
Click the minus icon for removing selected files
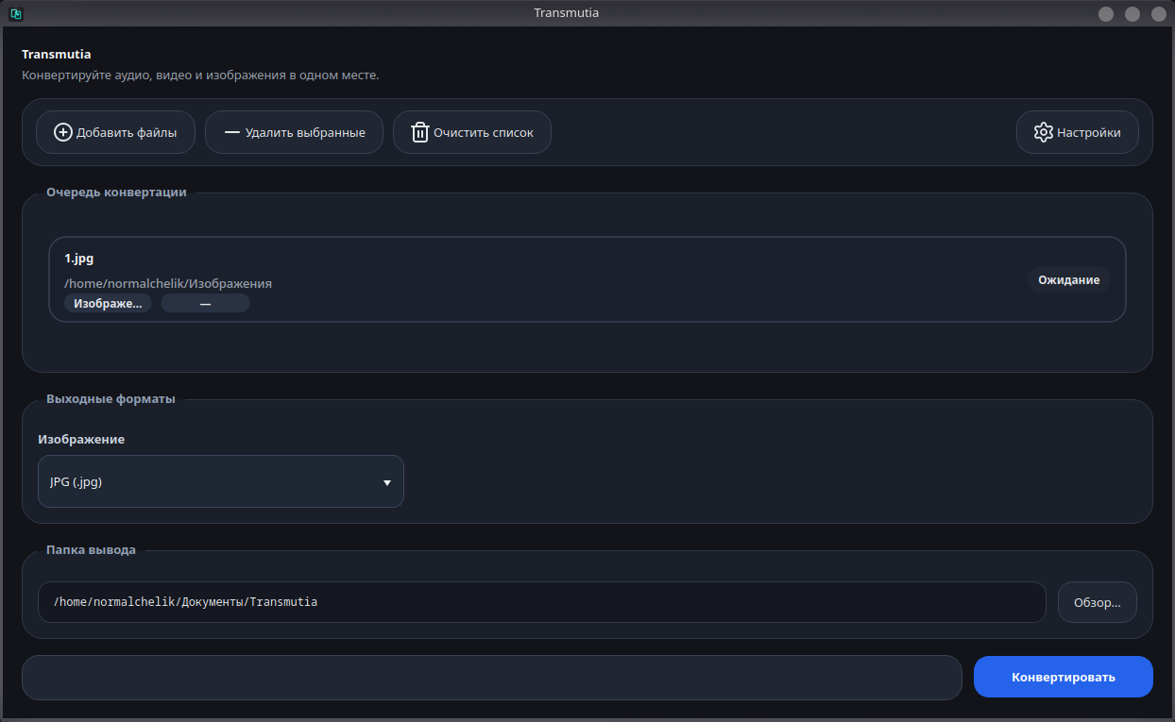[231, 132]
